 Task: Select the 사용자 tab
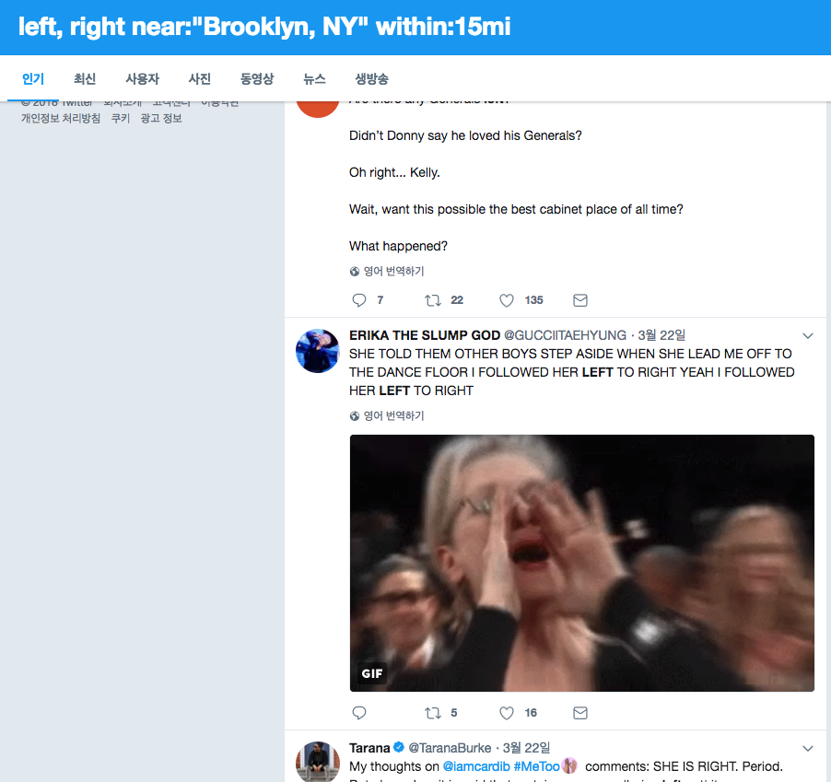click(x=142, y=79)
